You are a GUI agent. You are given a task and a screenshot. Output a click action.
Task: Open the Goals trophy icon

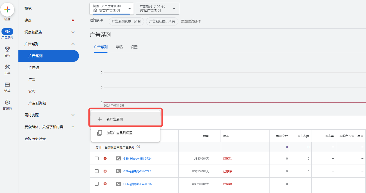tap(7, 49)
